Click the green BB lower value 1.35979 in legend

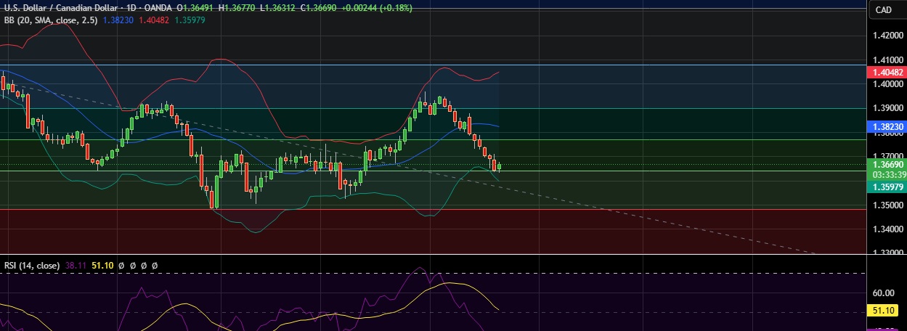pos(190,20)
